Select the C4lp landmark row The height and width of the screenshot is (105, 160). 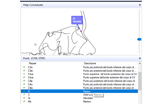point(79,81)
